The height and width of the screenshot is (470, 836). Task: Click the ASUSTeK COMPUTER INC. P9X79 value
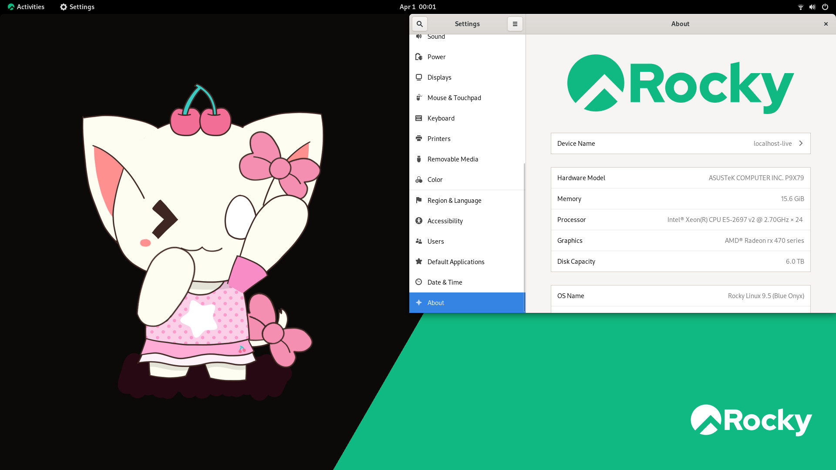[756, 178]
